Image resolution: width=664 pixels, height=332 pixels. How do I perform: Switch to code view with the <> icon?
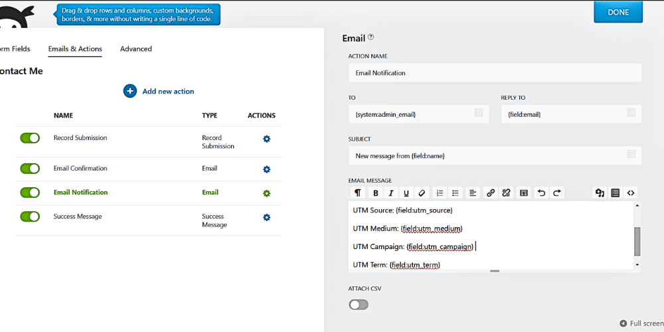(631, 193)
